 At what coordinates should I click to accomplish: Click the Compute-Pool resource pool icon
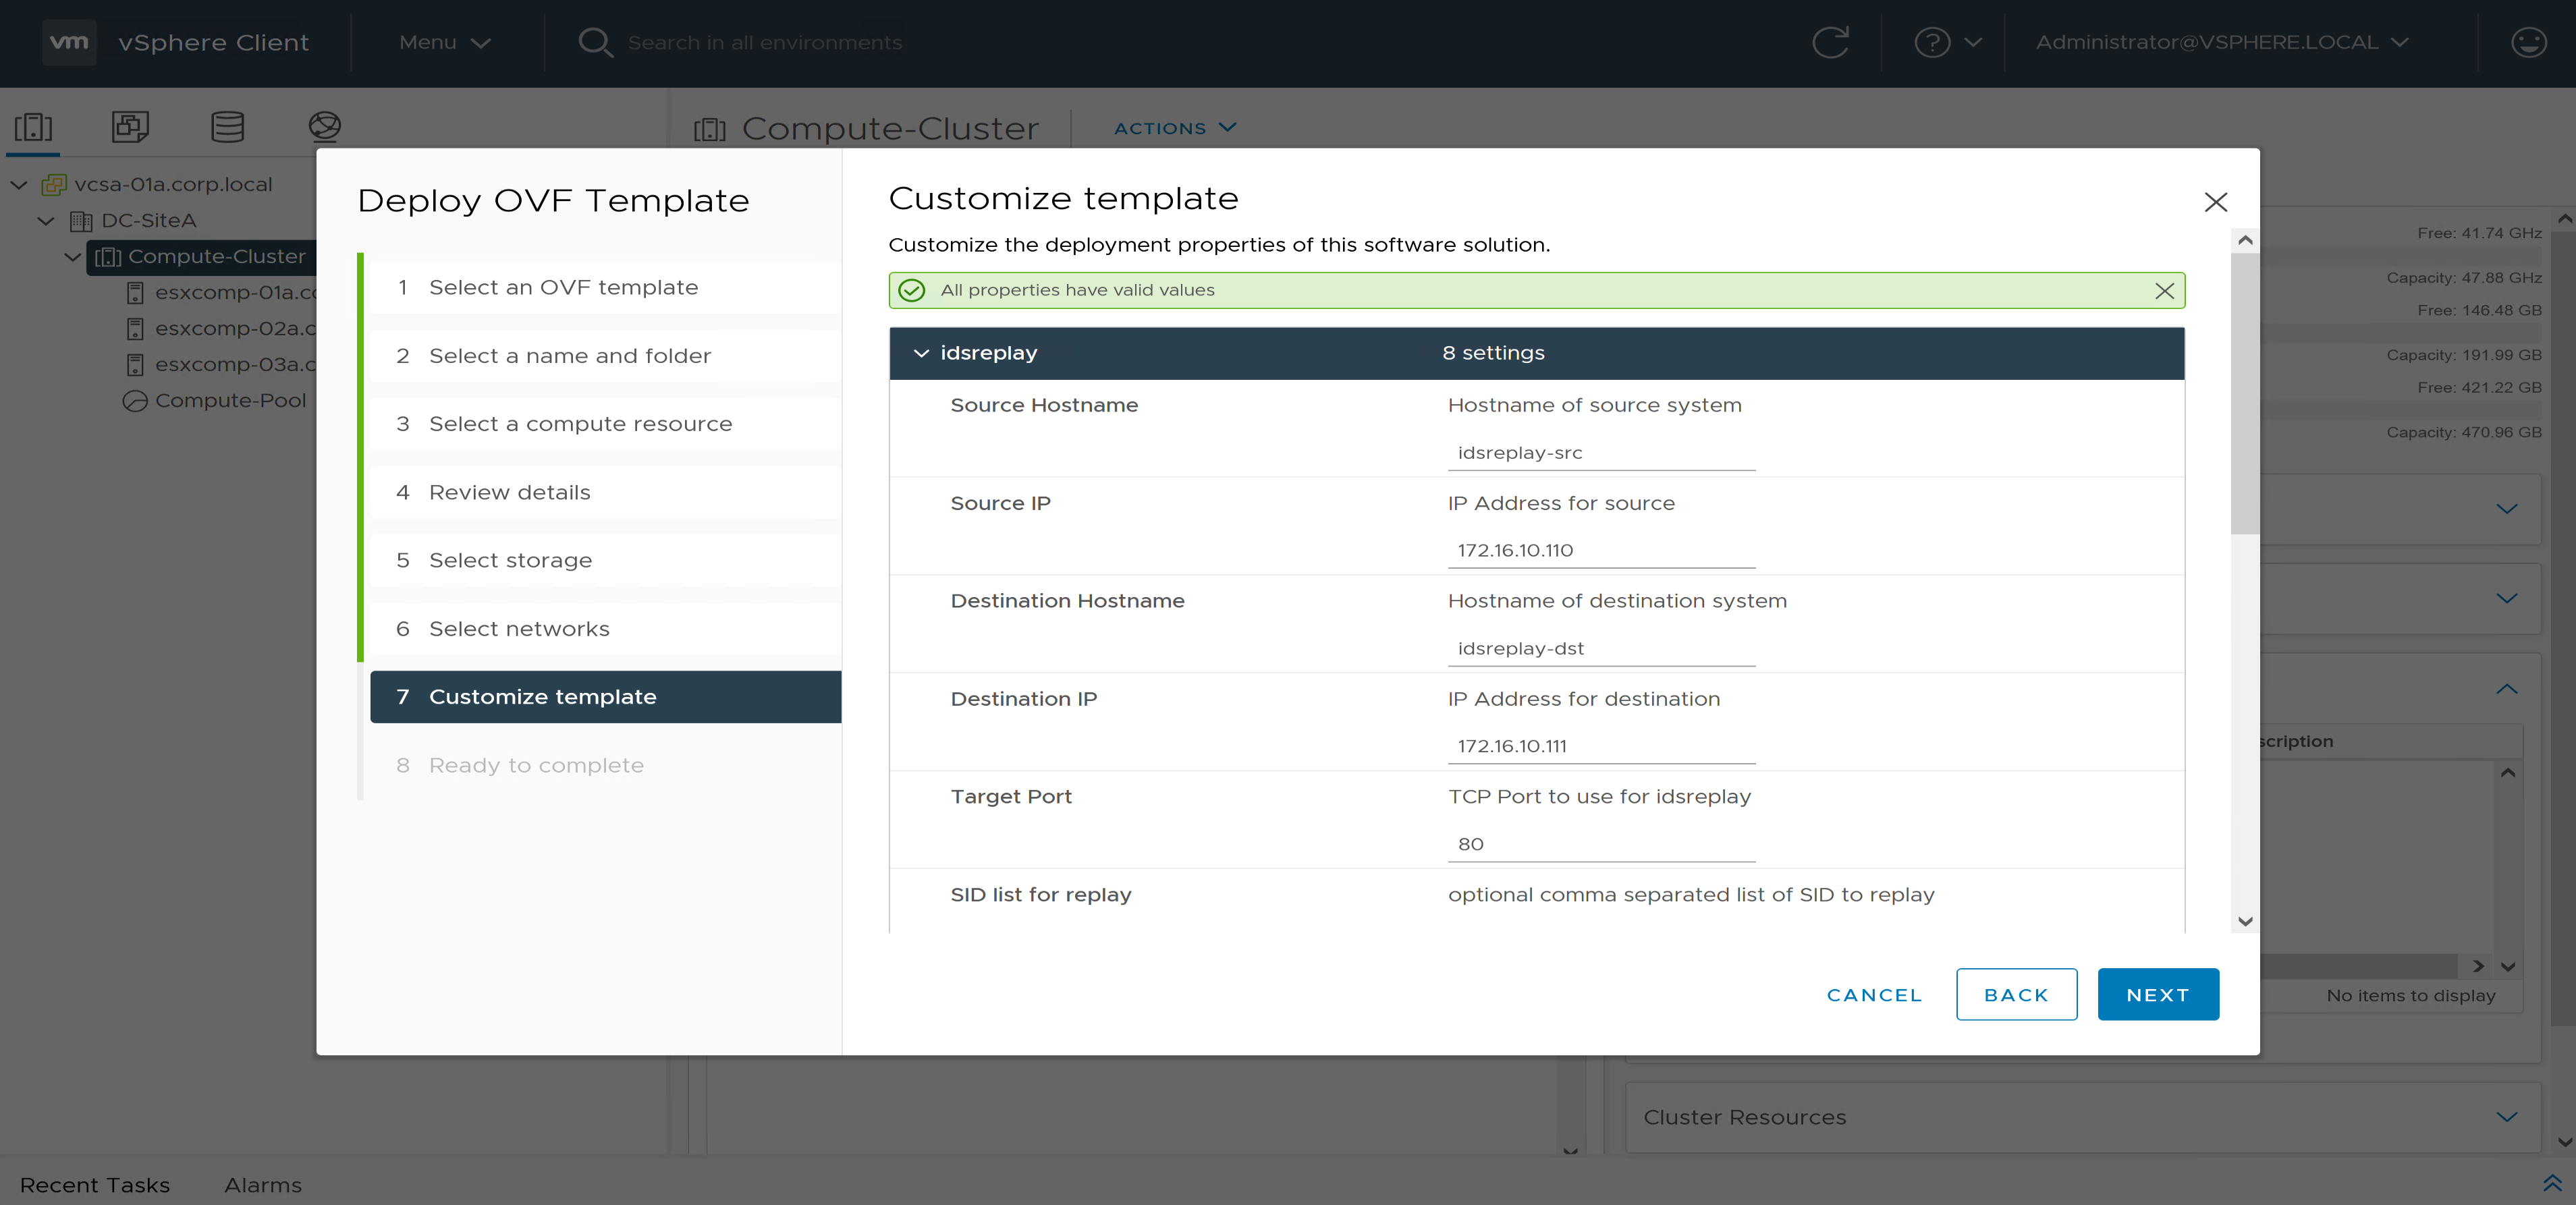tap(135, 401)
